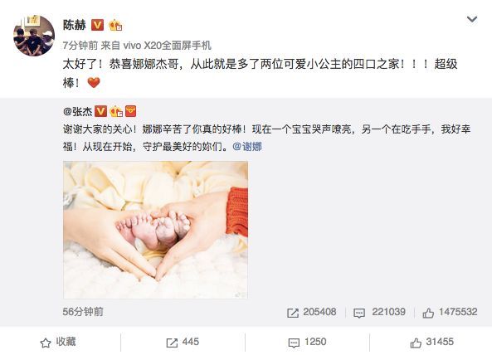Enlarge the baby feet heart photo

click(x=155, y=230)
